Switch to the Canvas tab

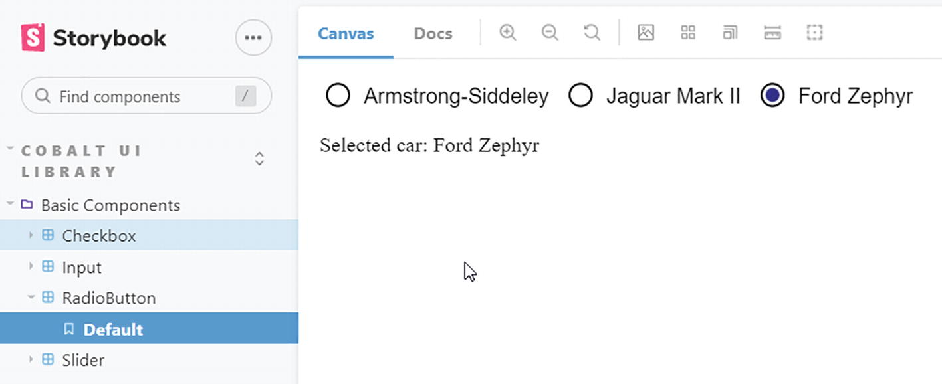[346, 33]
